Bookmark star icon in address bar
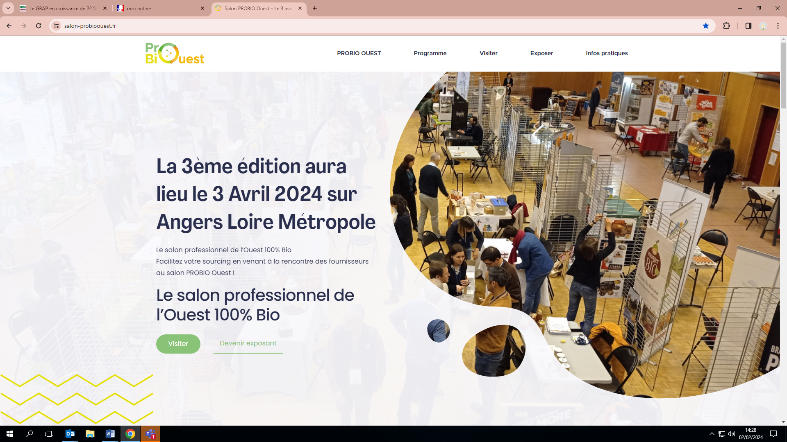787x442 pixels. pos(705,26)
